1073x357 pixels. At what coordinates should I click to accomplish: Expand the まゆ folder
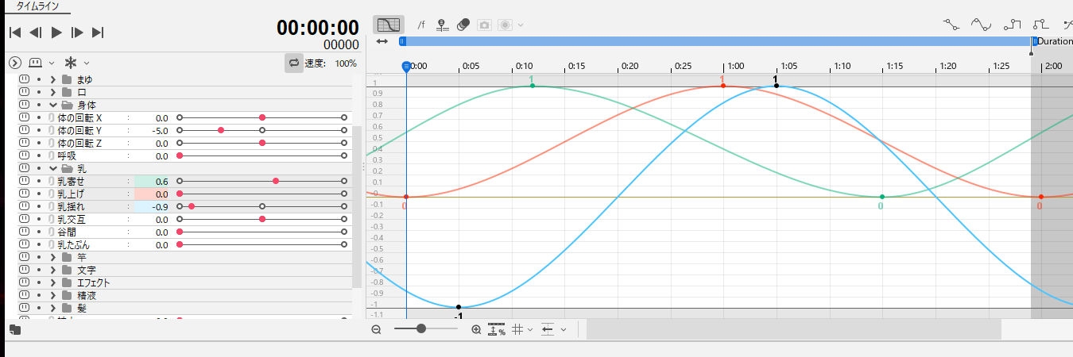point(52,79)
